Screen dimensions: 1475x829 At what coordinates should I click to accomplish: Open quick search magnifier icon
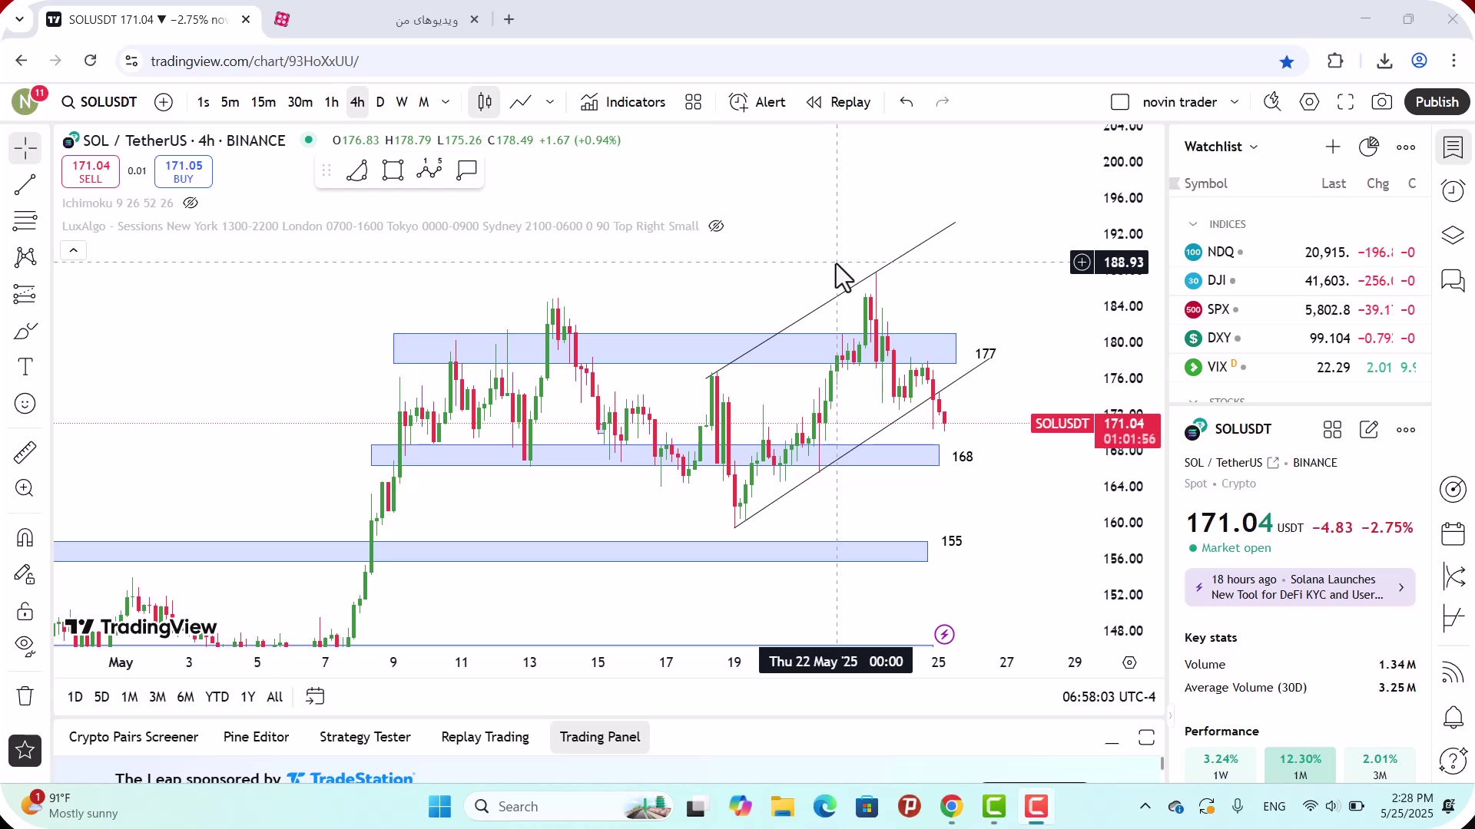click(1272, 102)
